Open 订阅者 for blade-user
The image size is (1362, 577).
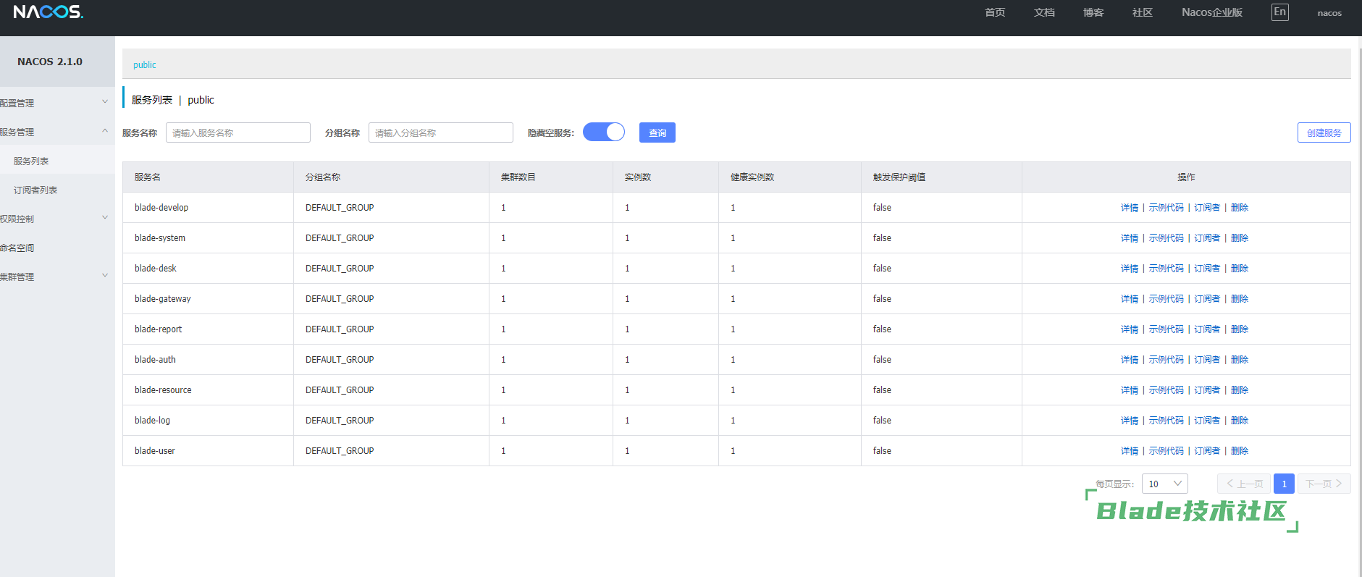click(1207, 451)
